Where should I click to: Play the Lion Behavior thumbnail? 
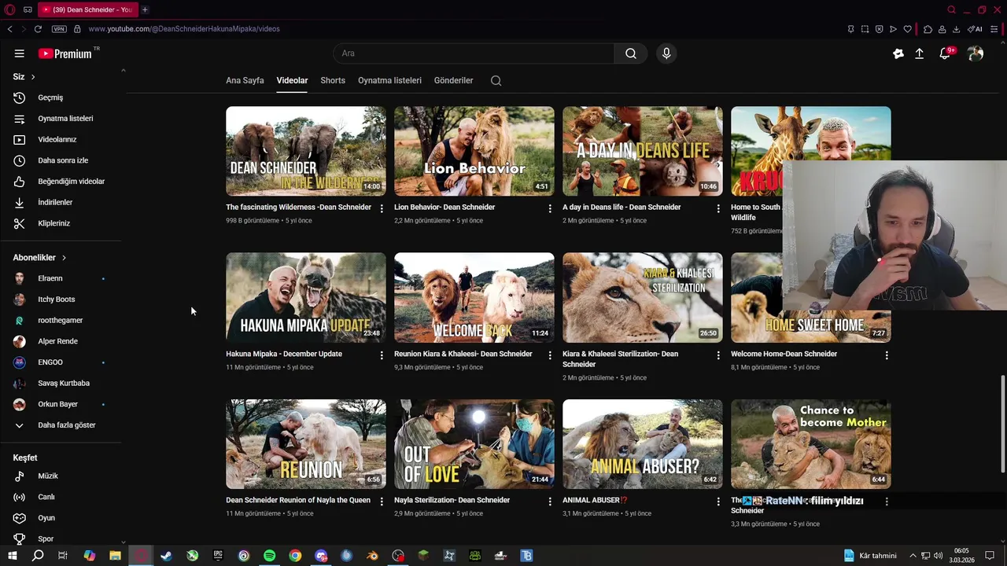tap(474, 151)
